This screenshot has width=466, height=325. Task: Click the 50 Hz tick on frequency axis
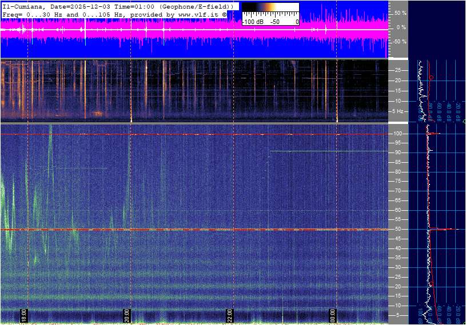(x=397, y=230)
